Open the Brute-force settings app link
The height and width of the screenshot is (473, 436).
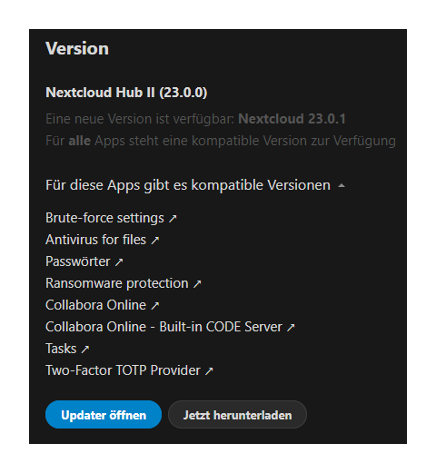pyautogui.click(x=104, y=218)
